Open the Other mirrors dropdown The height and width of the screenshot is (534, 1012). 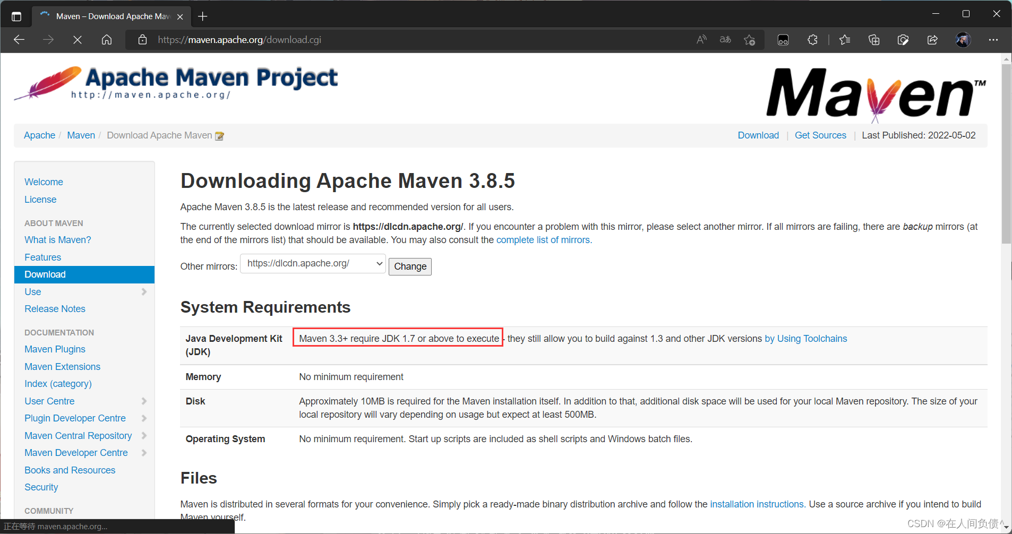click(x=313, y=264)
